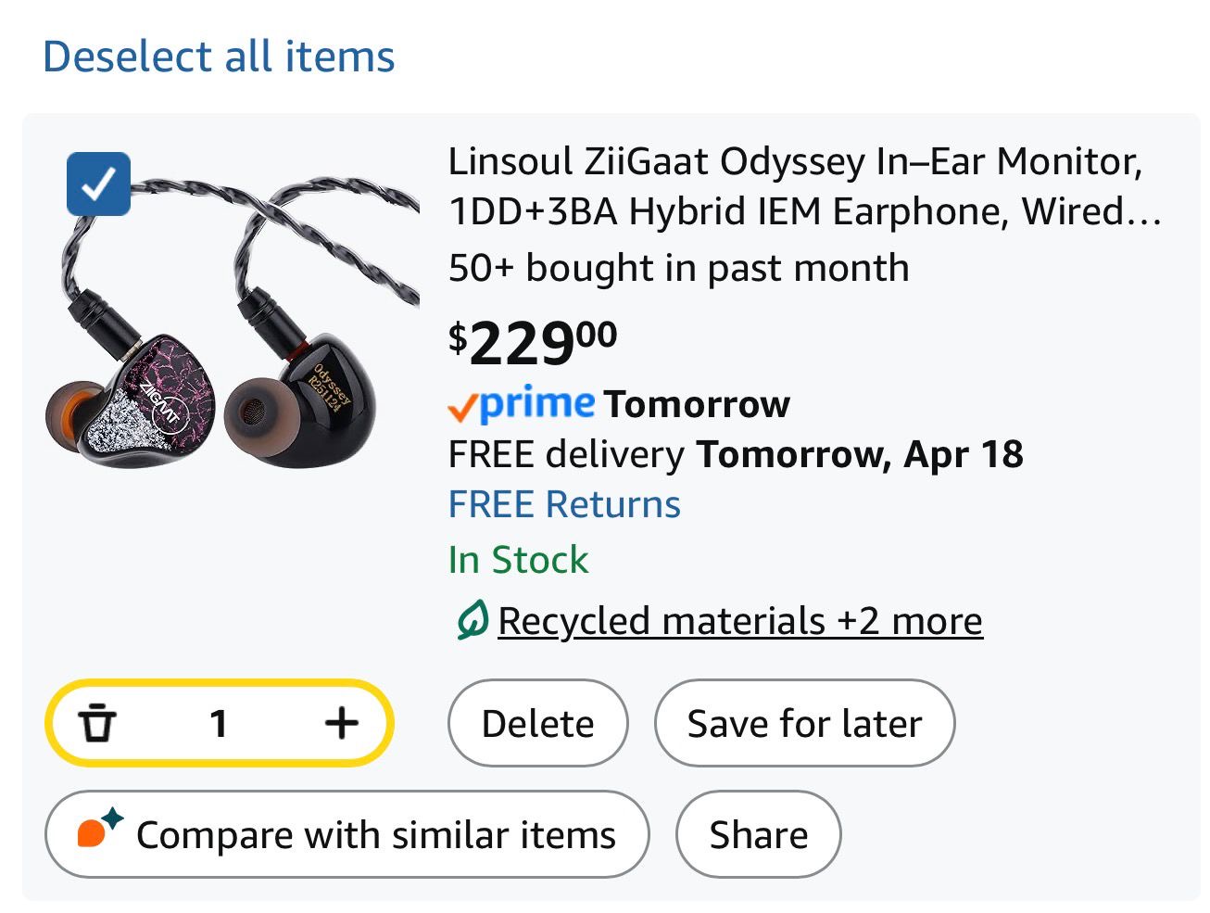The width and height of the screenshot is (1210, 913).
Task: Click the green leaf sustainability icon
Action: pyautogui.click(x=472, y=621)
